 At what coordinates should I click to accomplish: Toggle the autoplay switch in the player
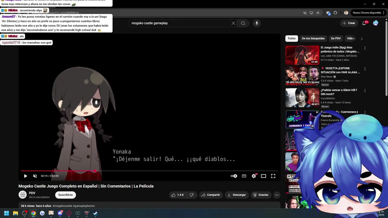click(234, 176)
